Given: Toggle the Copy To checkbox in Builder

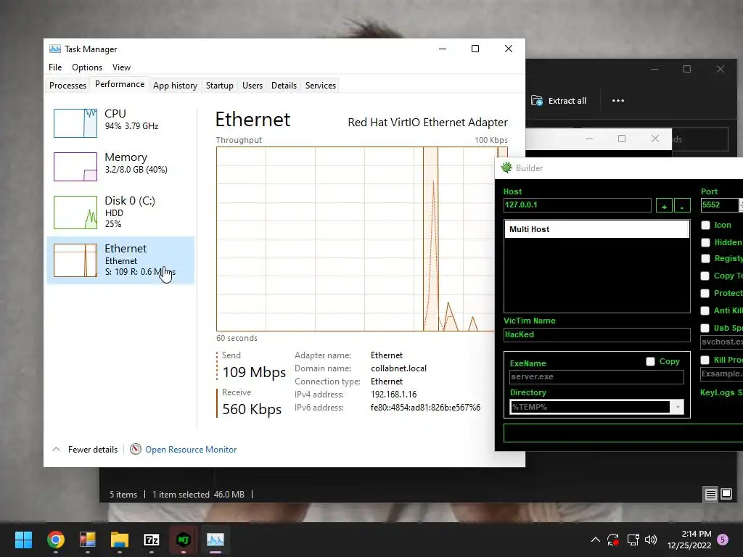Looking at the screenshot, I should click(x=705, y=276).
